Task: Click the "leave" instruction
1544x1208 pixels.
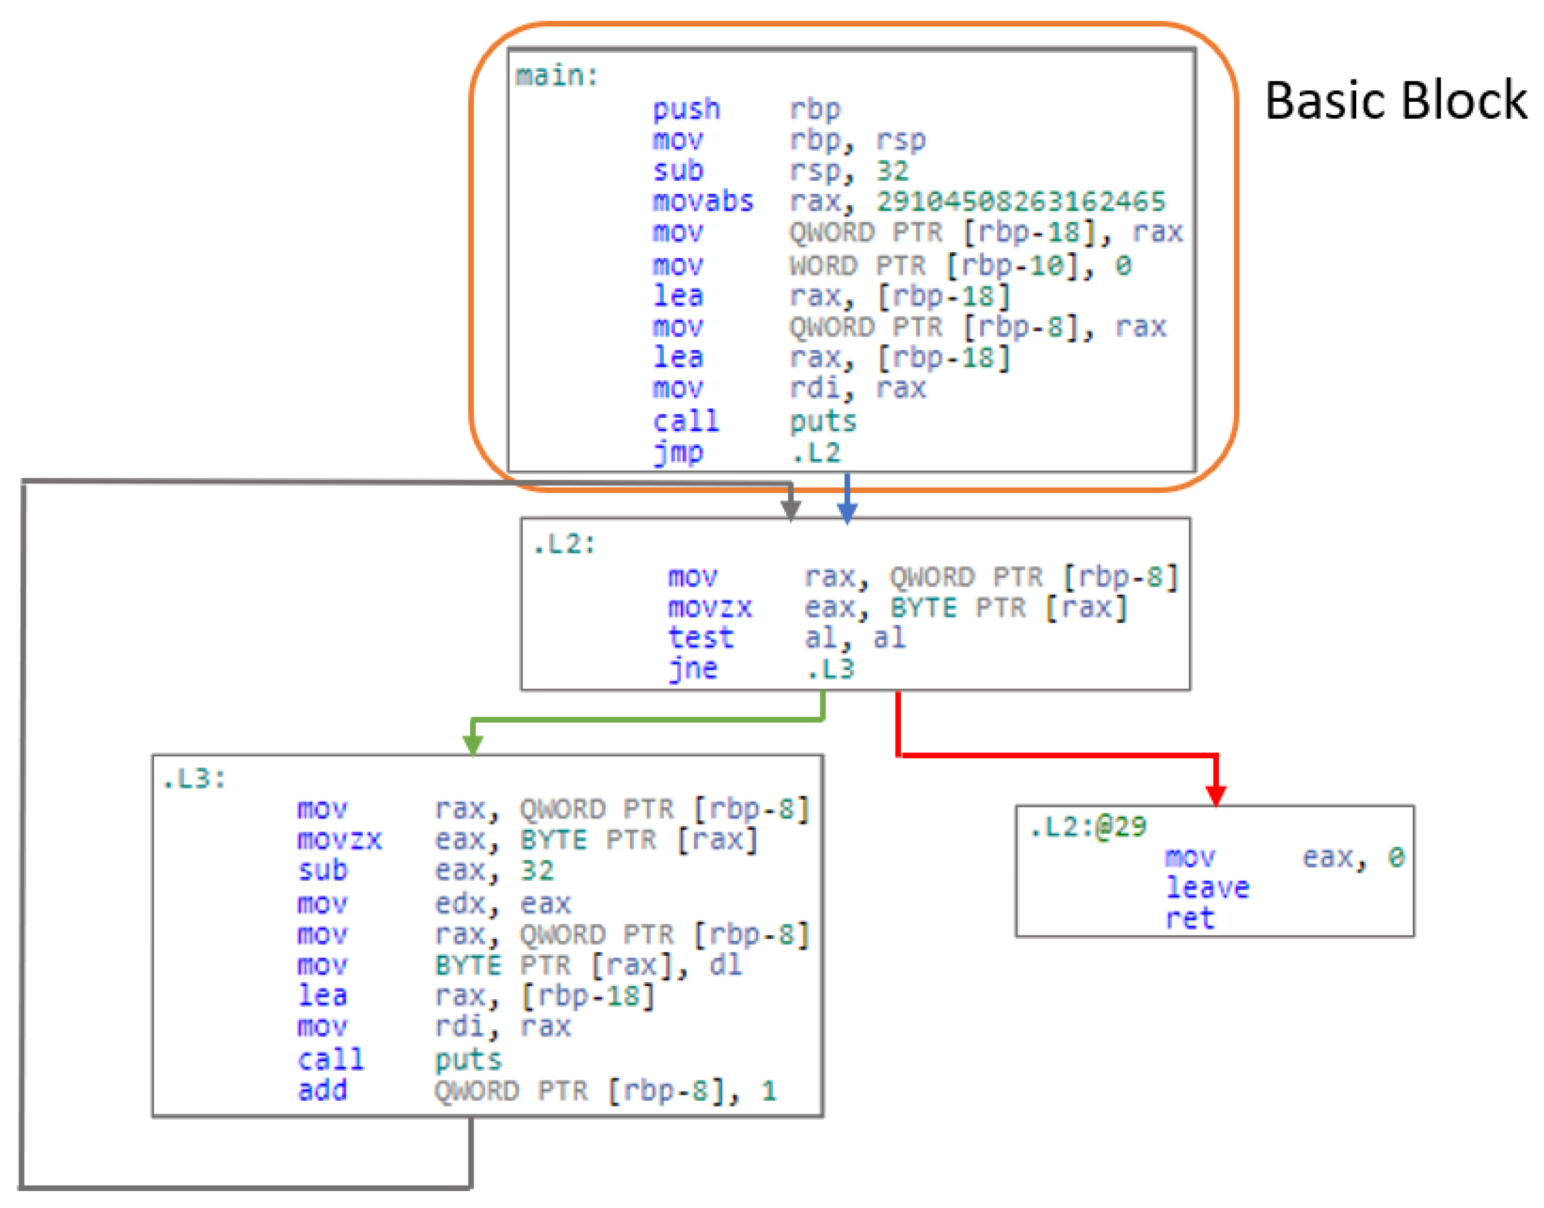Action: 1207,887
